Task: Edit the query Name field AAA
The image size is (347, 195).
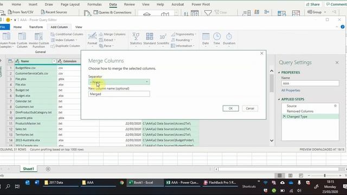Action: [310, 83]
